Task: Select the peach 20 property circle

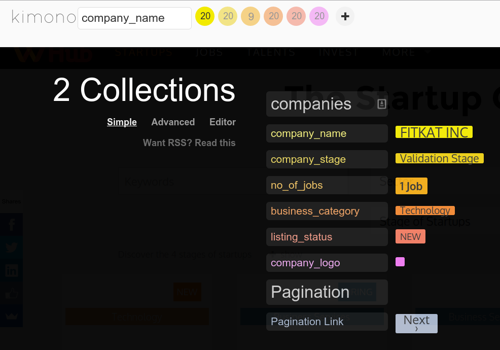Action: [x=273, y=16]
